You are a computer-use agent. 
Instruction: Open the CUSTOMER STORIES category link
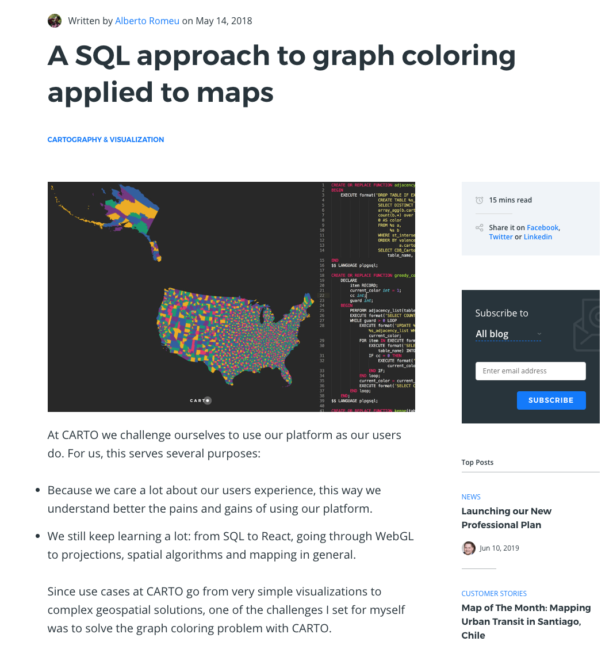(x=494, y=594)
